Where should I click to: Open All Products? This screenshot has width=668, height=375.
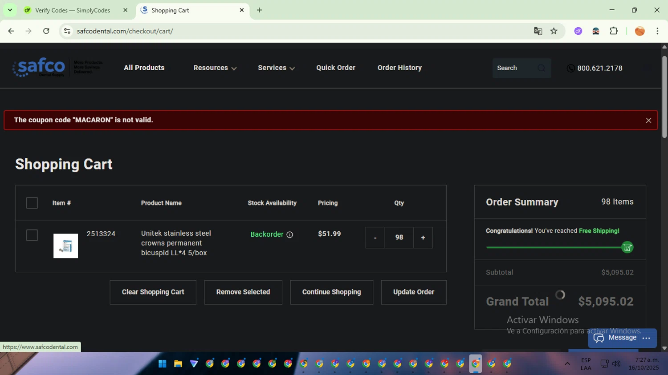click(x=144, y=68)
